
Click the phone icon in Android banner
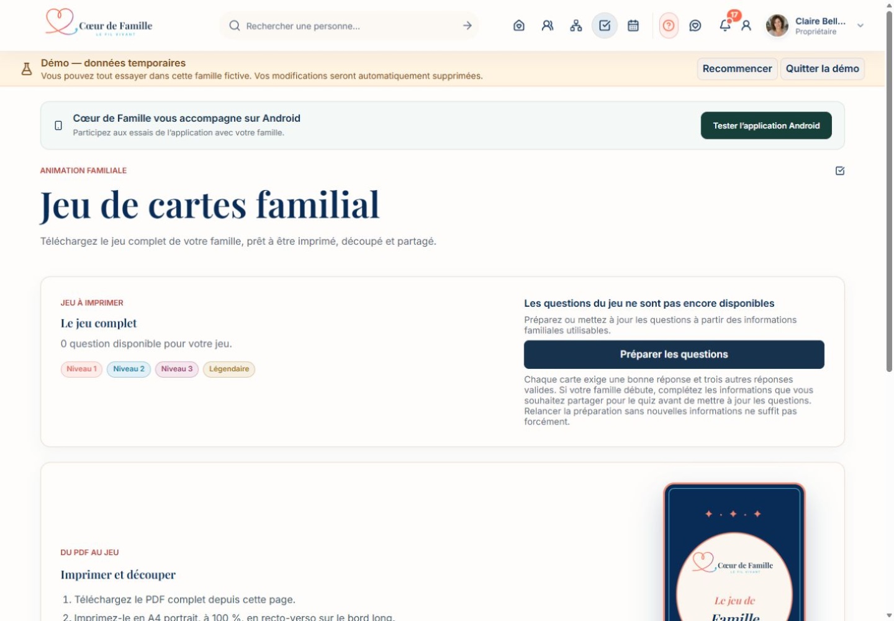[58, 125]
